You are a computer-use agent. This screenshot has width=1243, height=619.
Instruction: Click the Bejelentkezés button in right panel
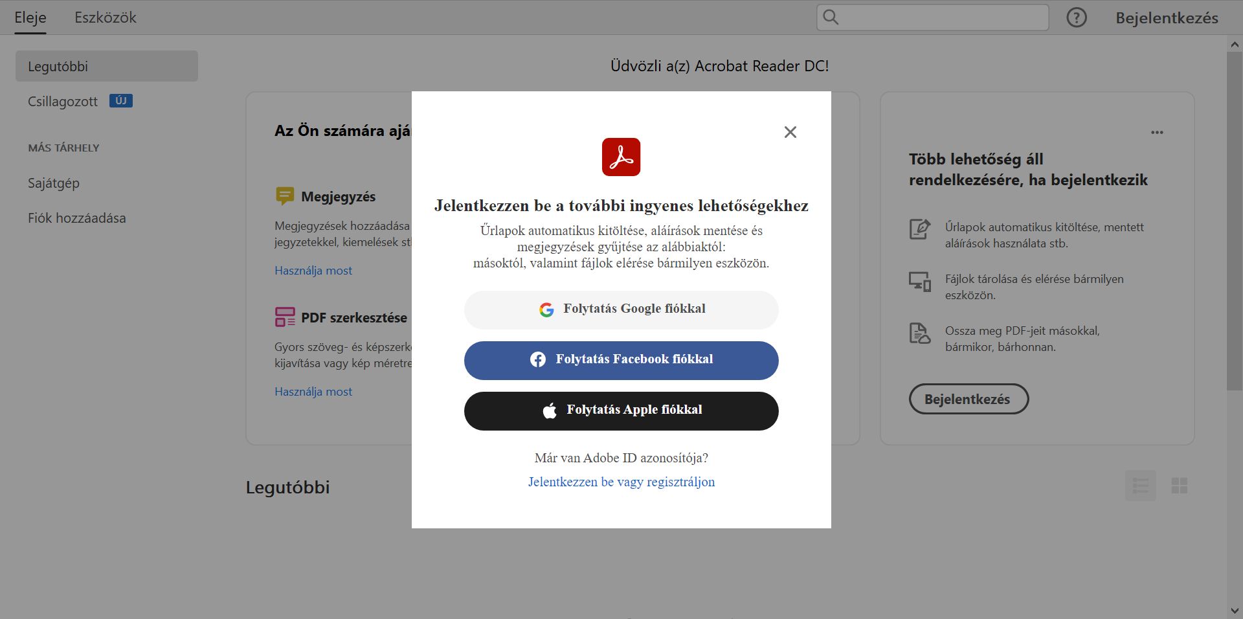pyautogui.click(x=969, y=399)
